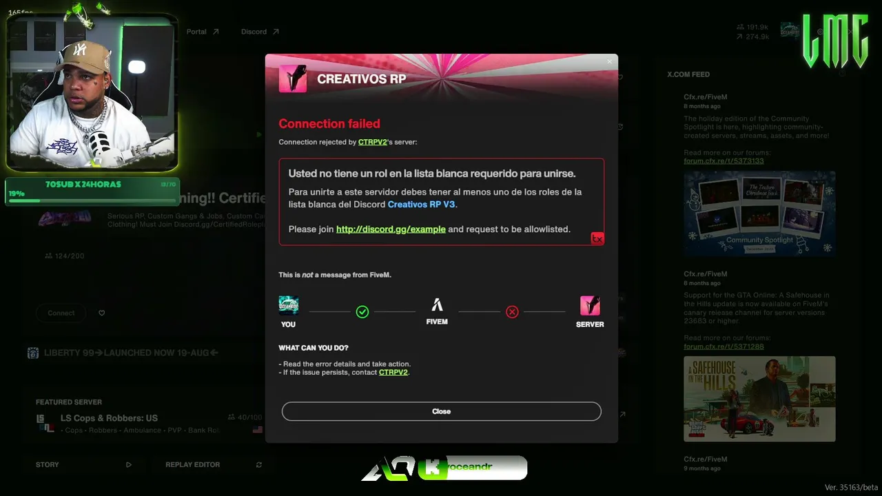The width and height of the screenshot is (882, 496).
Task: Click the Connect button behind the dialog
Action: tap(61, 313)
